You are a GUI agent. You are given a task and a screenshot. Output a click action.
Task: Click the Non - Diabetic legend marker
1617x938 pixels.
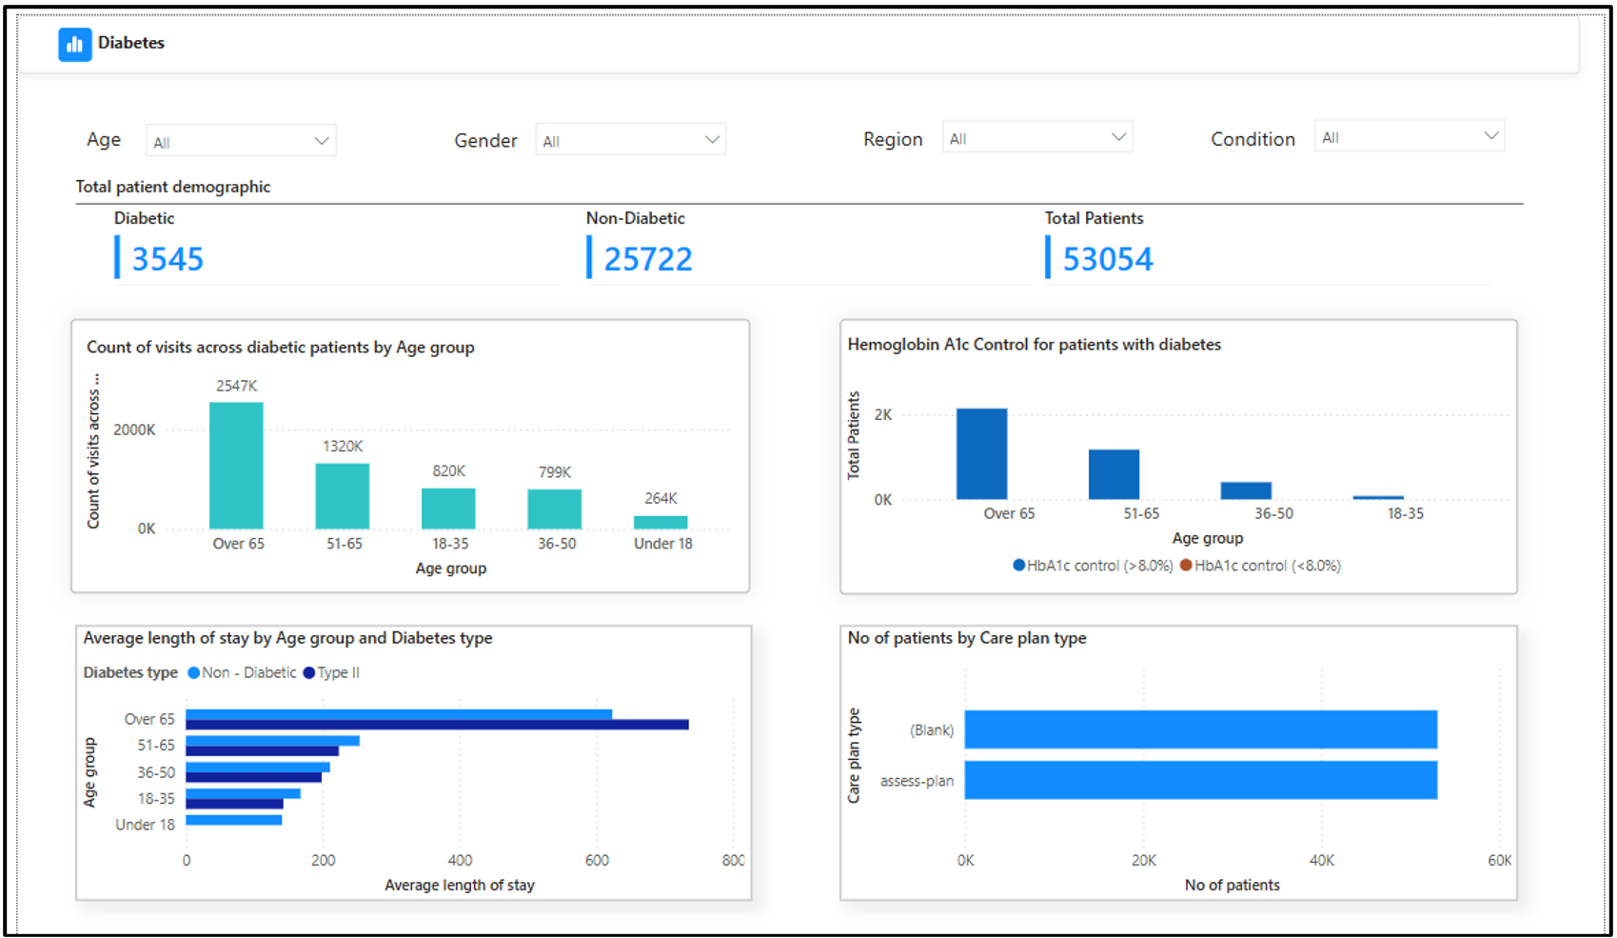pos(194,673)
